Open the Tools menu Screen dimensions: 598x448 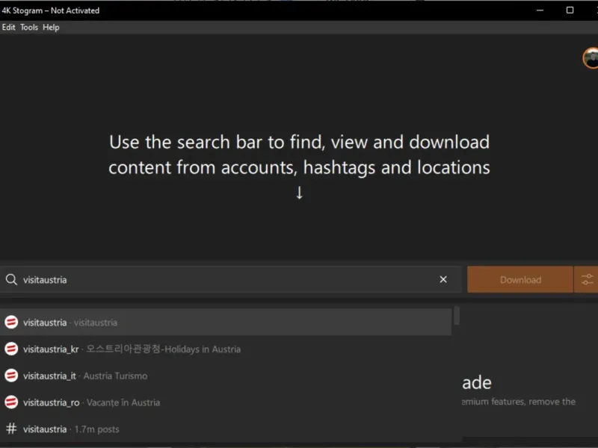click(x=29, y=28)
